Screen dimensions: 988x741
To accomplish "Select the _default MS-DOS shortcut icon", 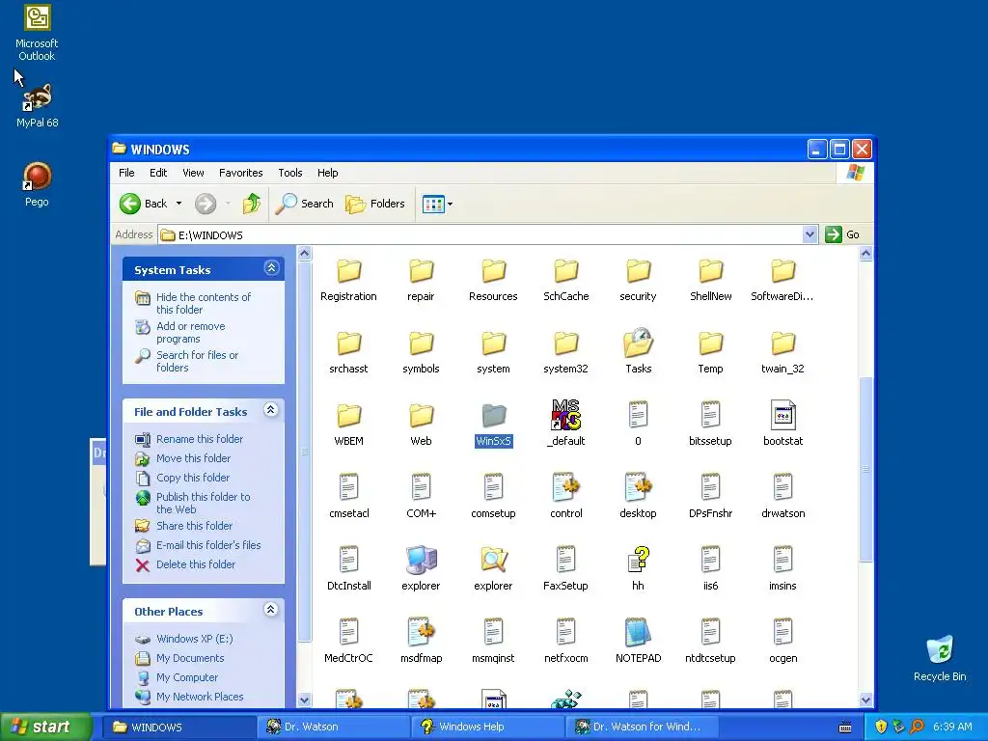I will 565,425.
